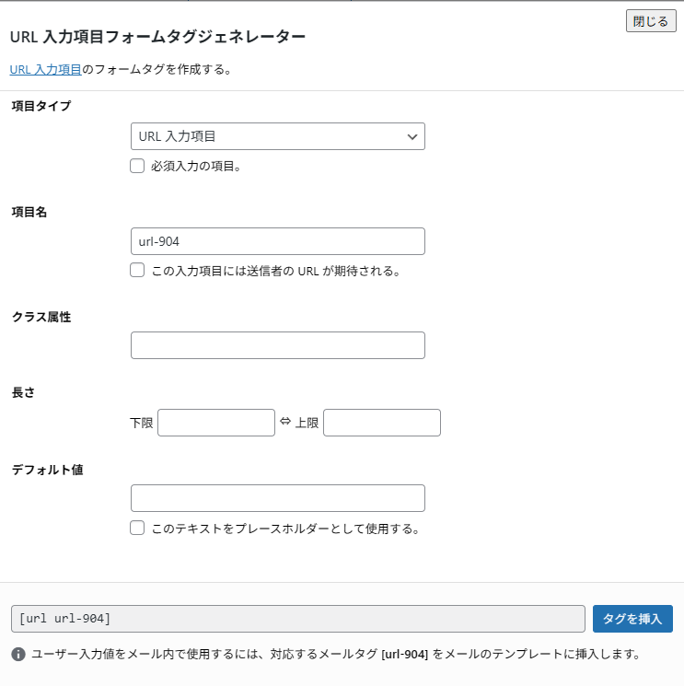Click the 下限 length input
Screen dimensions: 684x686
[x=216, y=423]
